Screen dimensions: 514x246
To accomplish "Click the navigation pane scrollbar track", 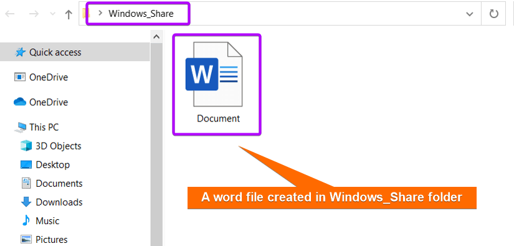I will (x=156, y=144).
